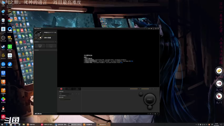This screenshot has width=224, height=126.
Task: Open the Baidu Netdisk cloud desktop icon
Action: pyautogui.click(x=10, y=56)
